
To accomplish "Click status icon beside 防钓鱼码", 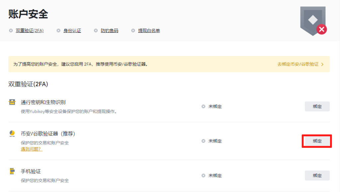I will [x=96, y=31].
